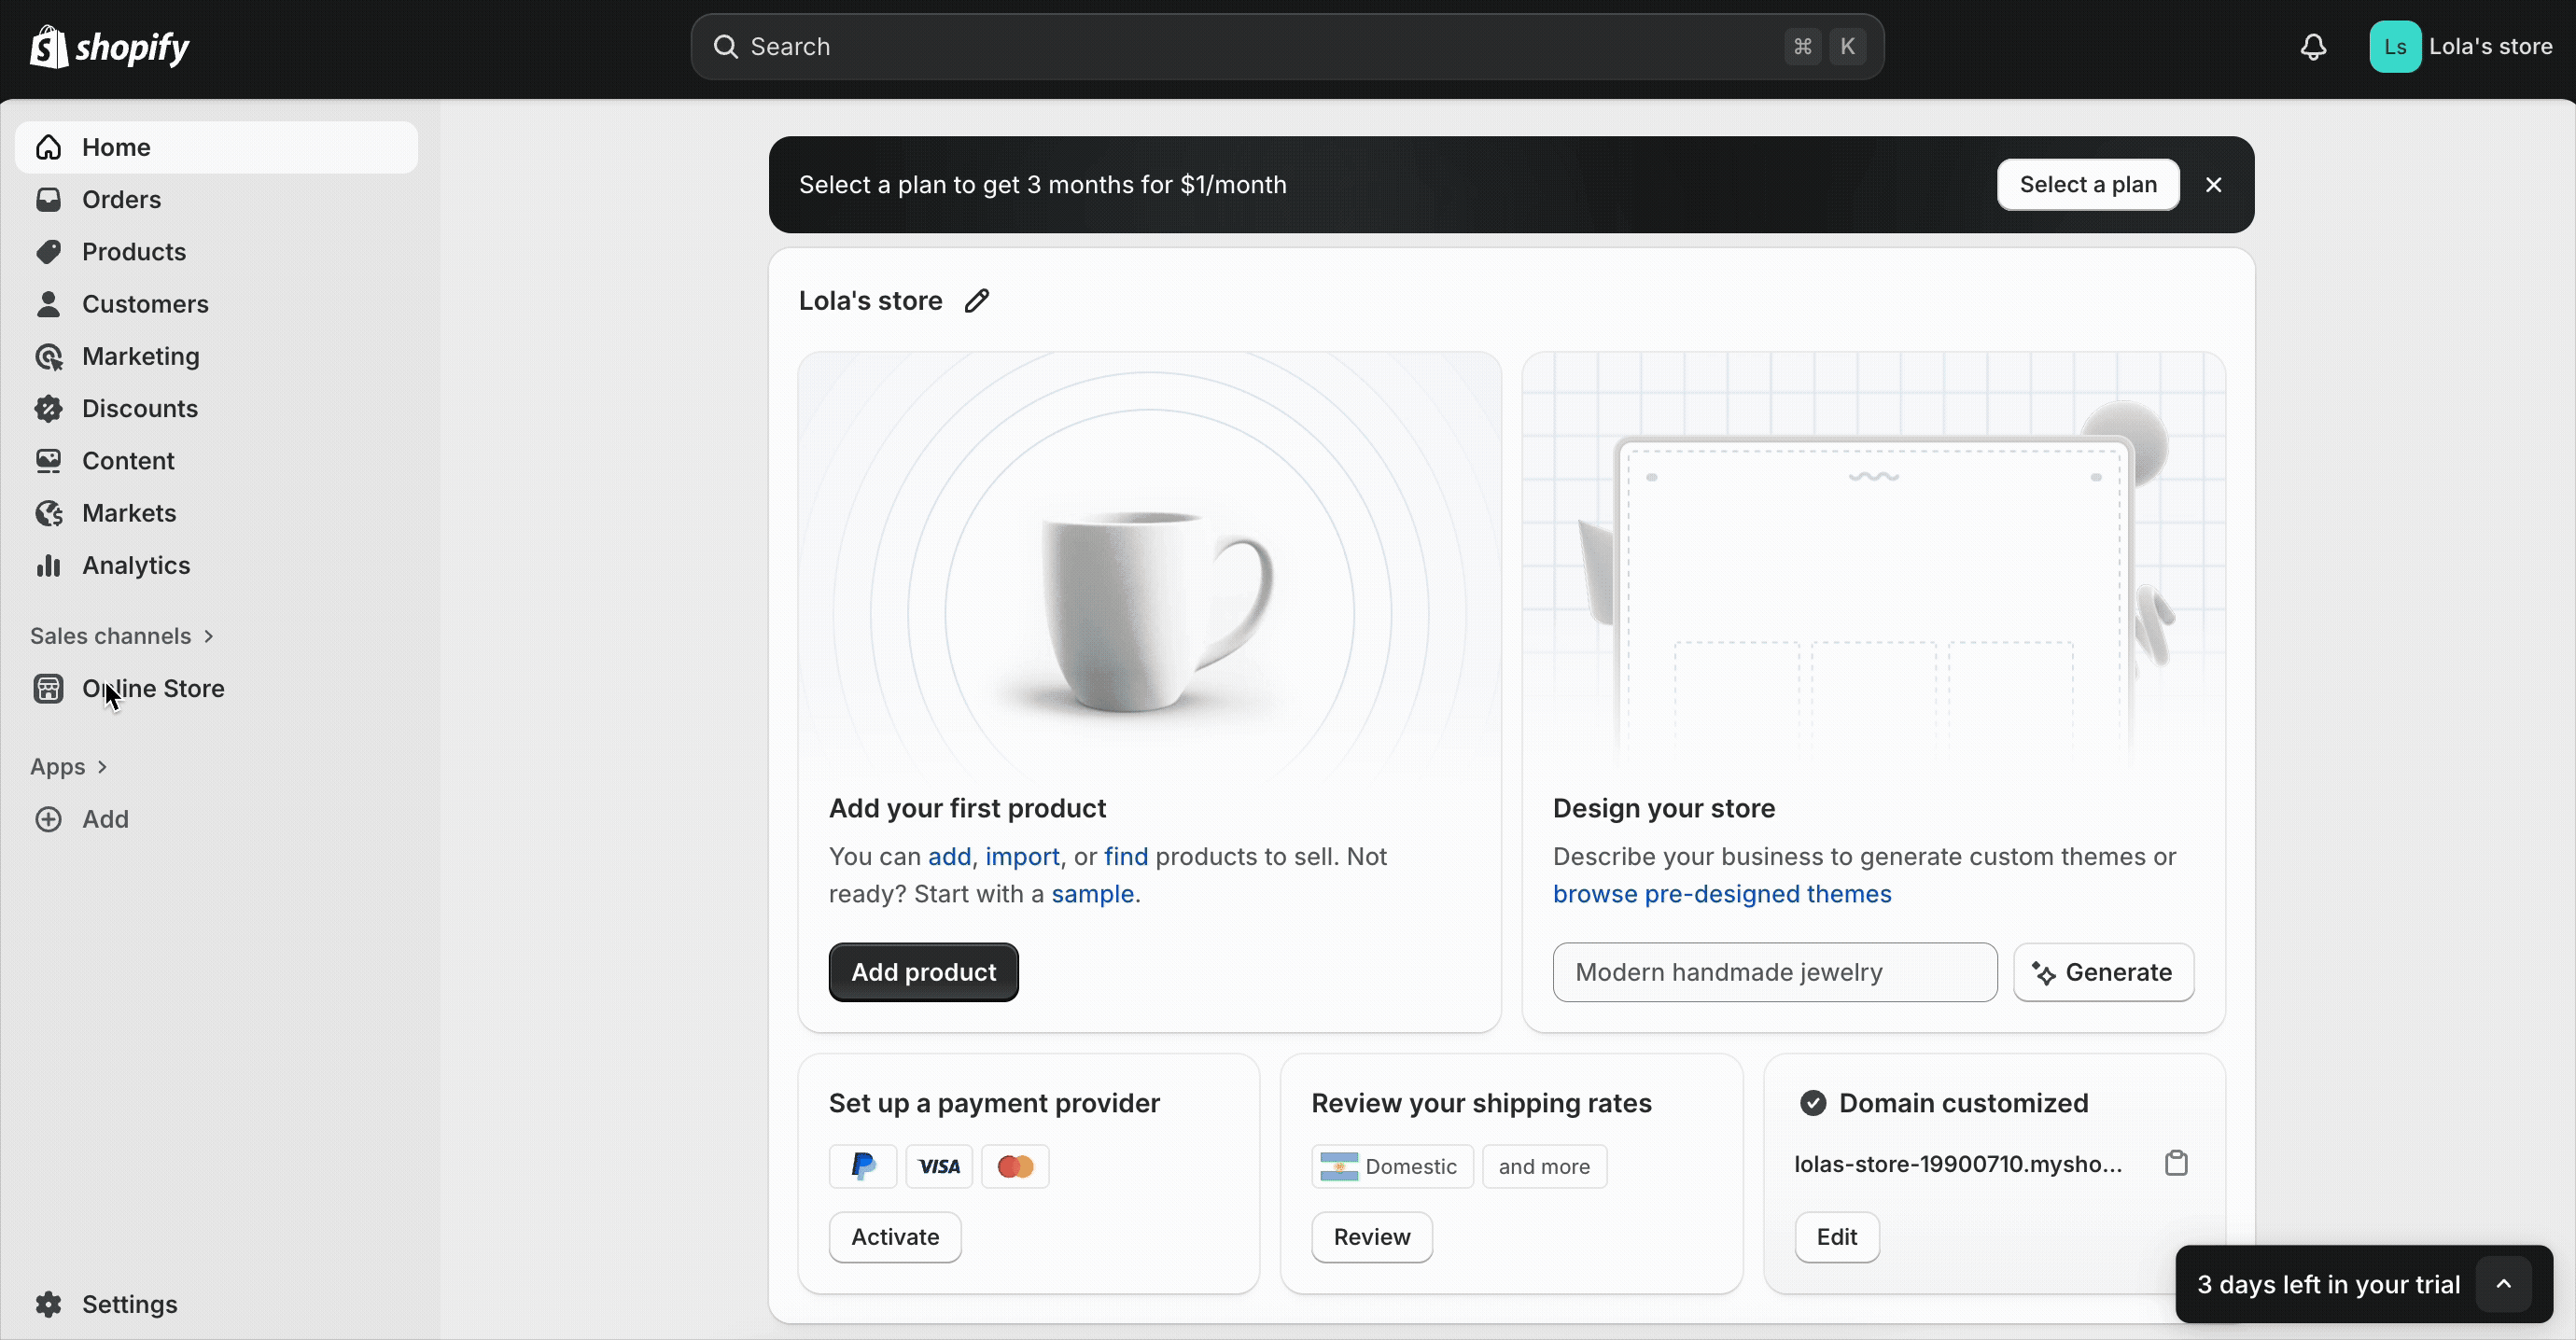Open the Shopify home logo

tap(110, 46)
